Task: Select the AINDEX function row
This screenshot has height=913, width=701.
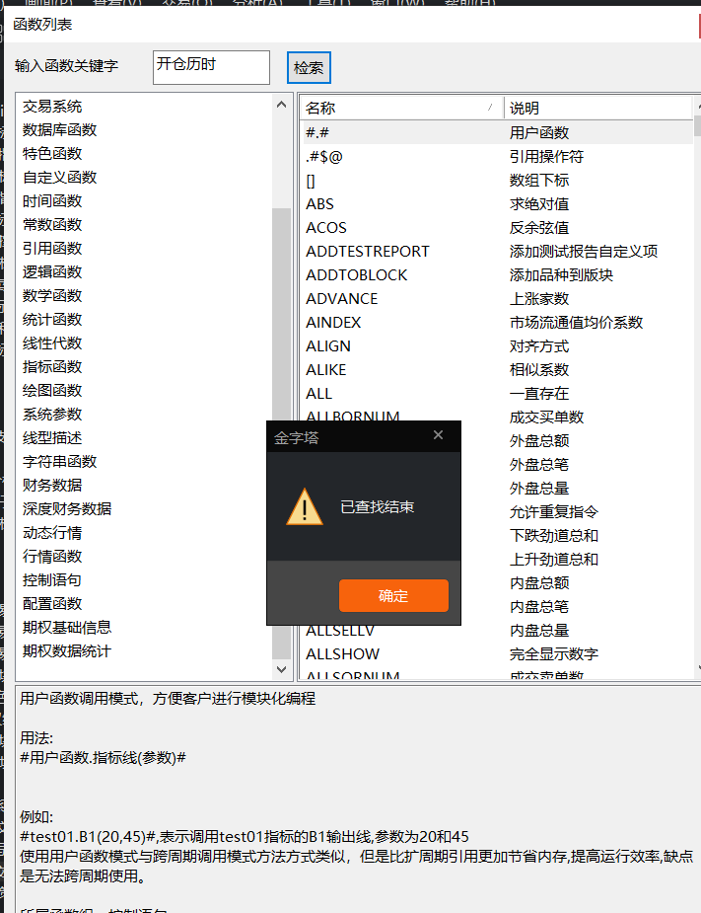Action: point(497,323)
